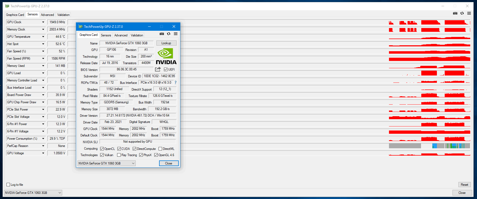This screenshot has height=199, width=477.
Task: Open Validation tab in front window
Action: point(137,35)
